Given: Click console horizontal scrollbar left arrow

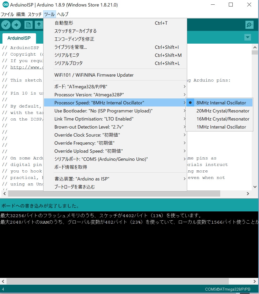Looking at the screenshot, I should click(3, 281).
